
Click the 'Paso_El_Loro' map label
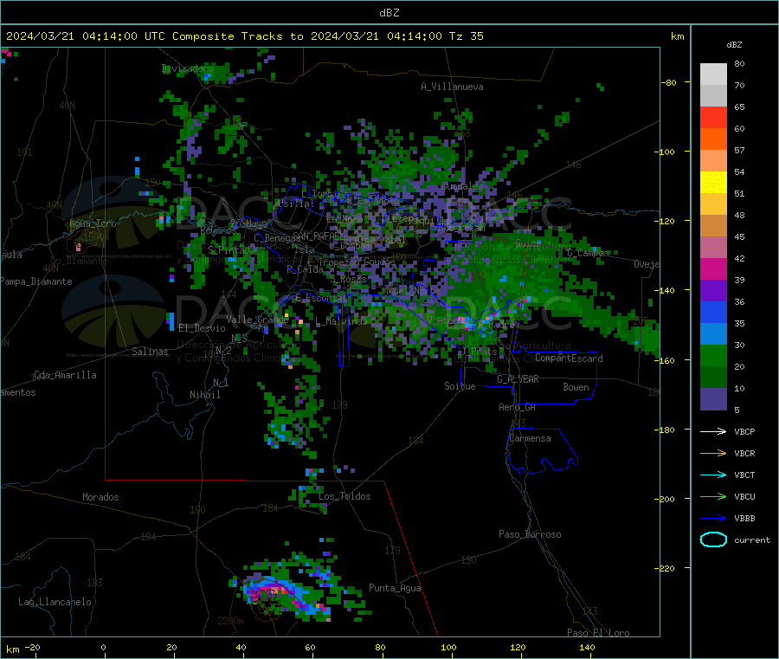598,633
